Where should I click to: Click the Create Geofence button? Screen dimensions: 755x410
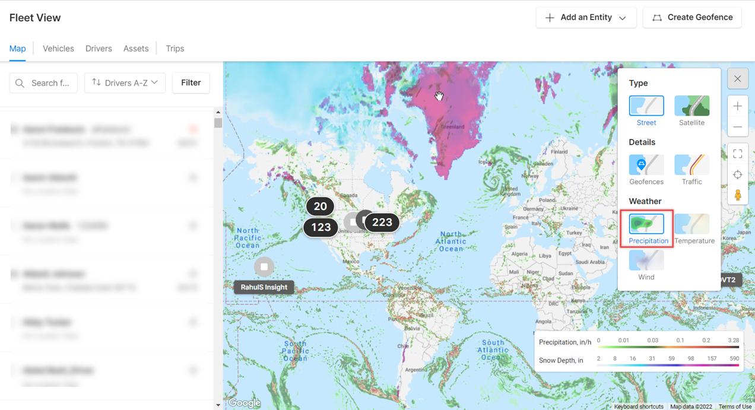point(692,18)
